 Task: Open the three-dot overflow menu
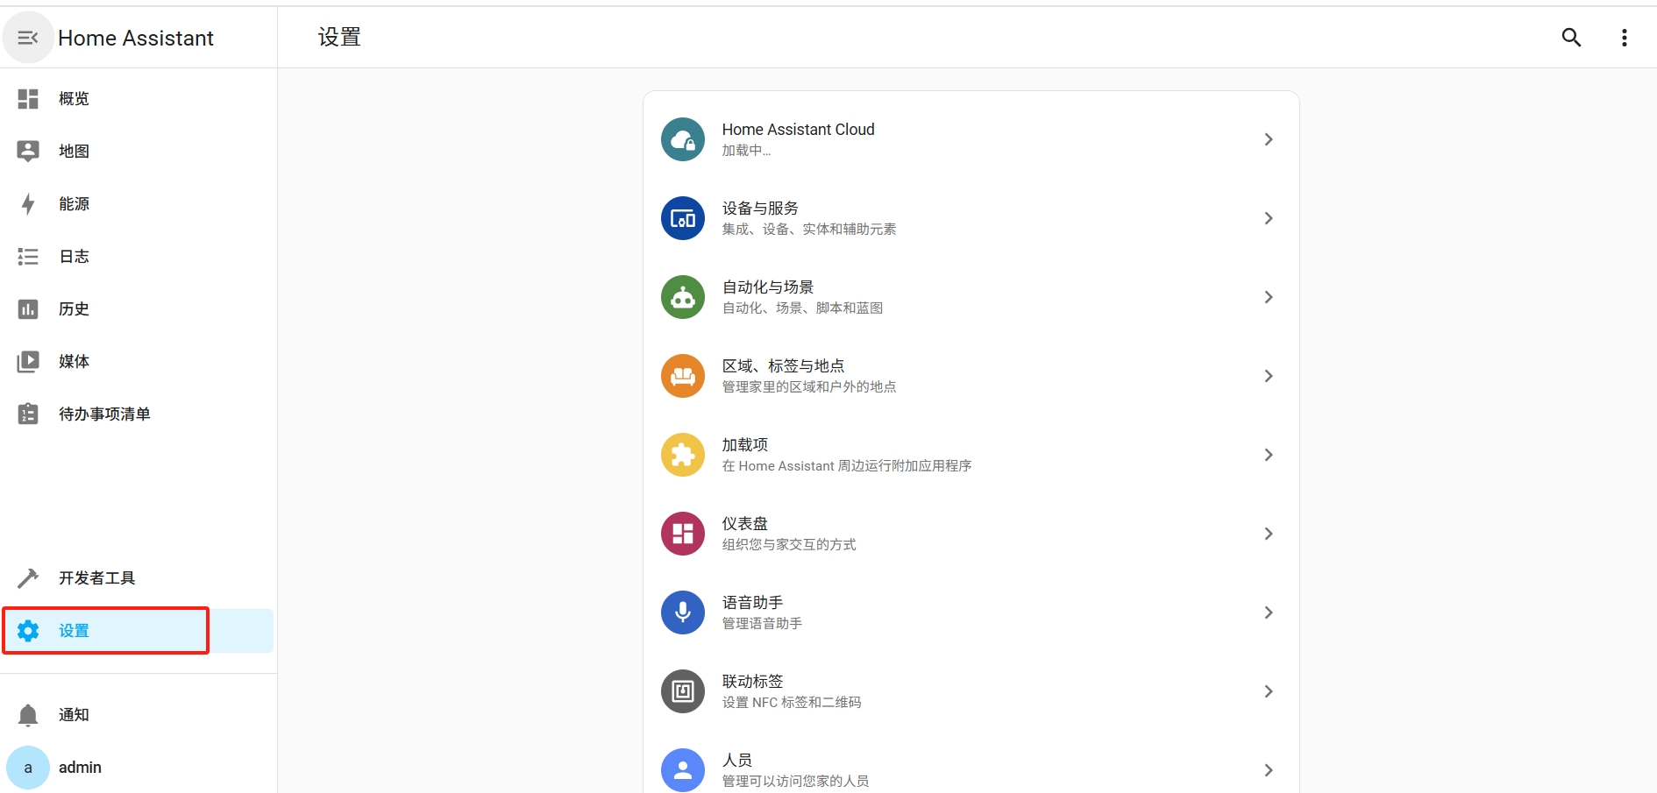pos(1625,38)
